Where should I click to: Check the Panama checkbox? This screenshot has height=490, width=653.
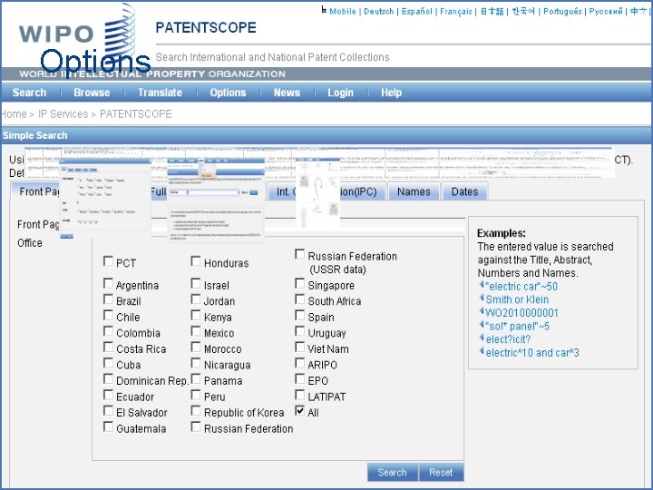point(196,379)
